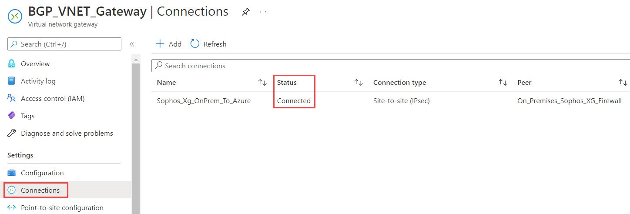The height and width of the screenshot is (214, 630).
Task: Click the purple Tags icon
Action: pos(12,116)
